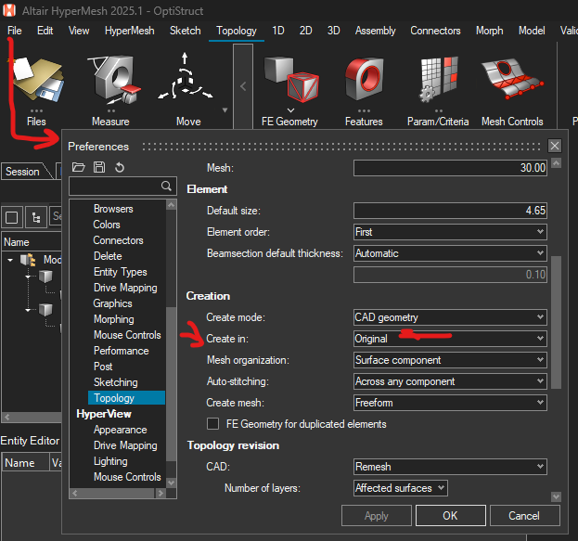The height and width of the screenshot is (541, 578).
Task: Open the Element order dropdown
Action: tap(450, 232)
